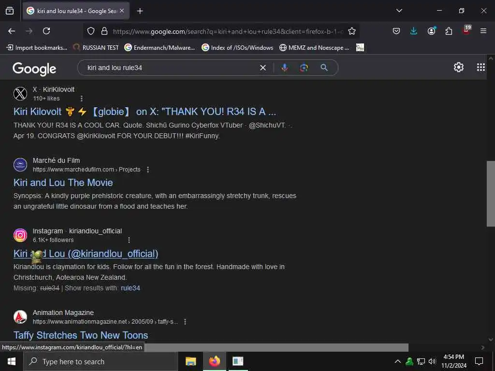495x371 pixels.
Task: Open more options for Animation Magazine result
Action: (x=185, y=322)
